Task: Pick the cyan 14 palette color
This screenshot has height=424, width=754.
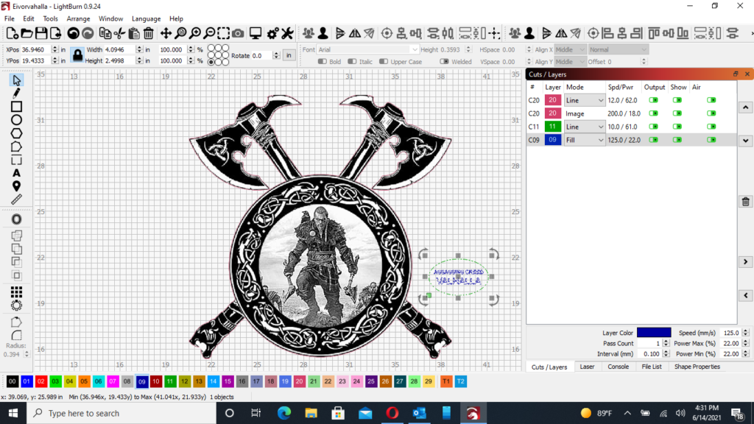Action: tap(213, 381)
